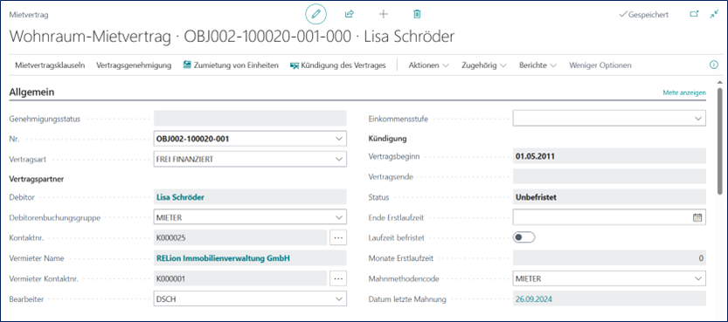Click the info circle icon
The image size is (728, 322).
point(714,65)
